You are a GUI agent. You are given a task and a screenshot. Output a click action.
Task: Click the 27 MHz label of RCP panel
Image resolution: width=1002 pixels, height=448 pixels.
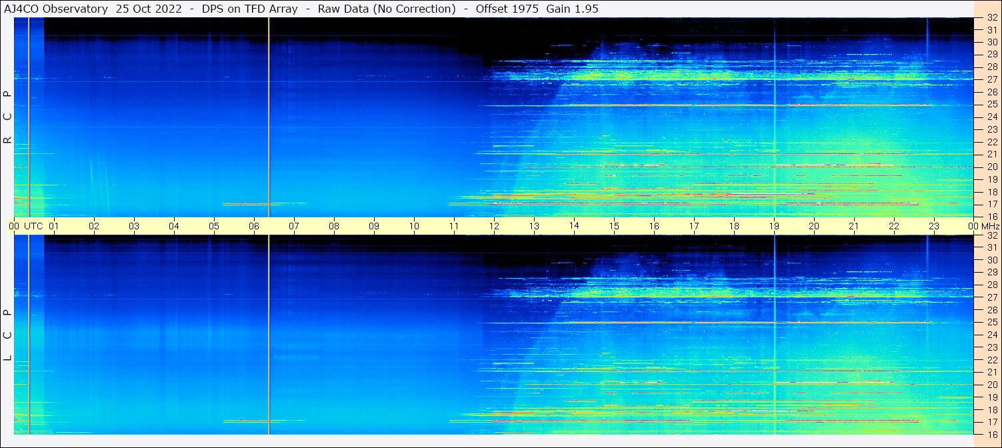(992, 79)
